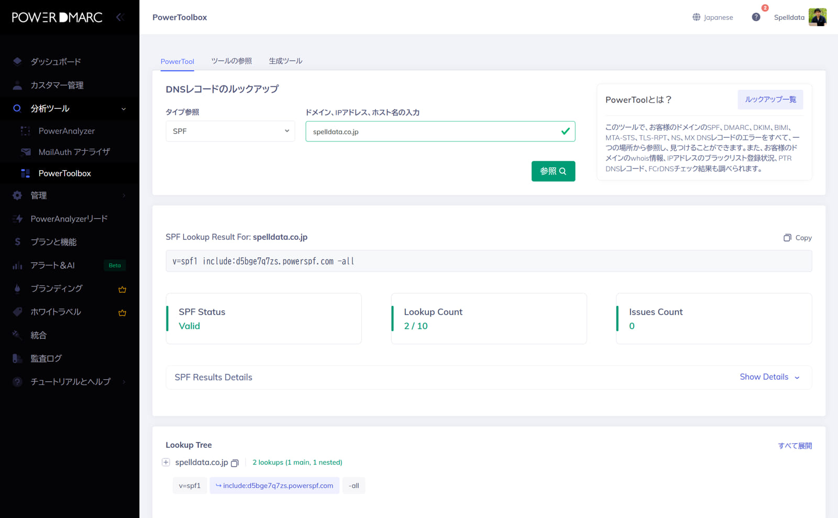Click '2 lookups (1 main, 1 nested)' text

point(297,462)
